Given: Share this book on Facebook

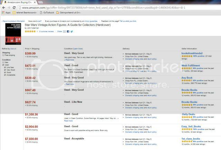Looking at the screenshot, I should pyautogui.click(x=68, y=31).
